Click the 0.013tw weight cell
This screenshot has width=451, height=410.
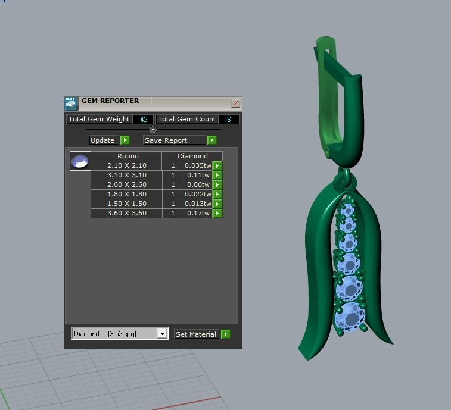[198, 204]
